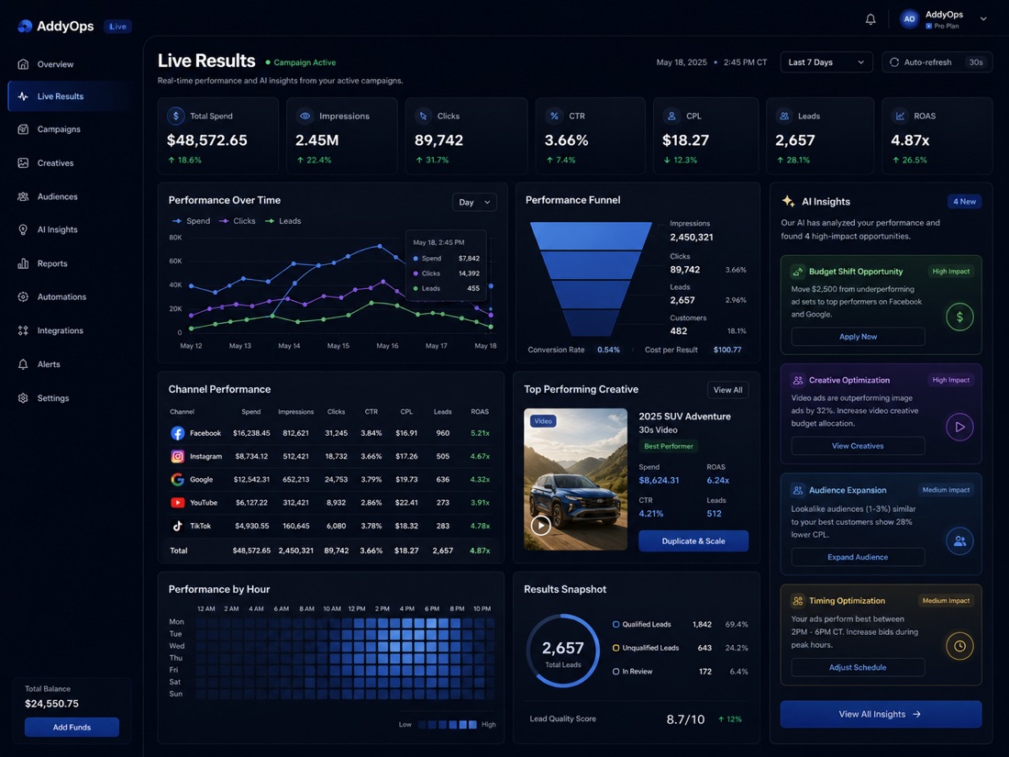Viewport: 1009px width, 757px height.
Task: Toggle In Review in Results Snapshot
Action: 632,672
